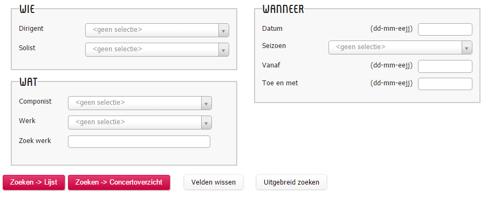The width and height of the screenshot is (494, 197).
Task: Click the 'Zoek werk' field label
Action: click(35, 140)
